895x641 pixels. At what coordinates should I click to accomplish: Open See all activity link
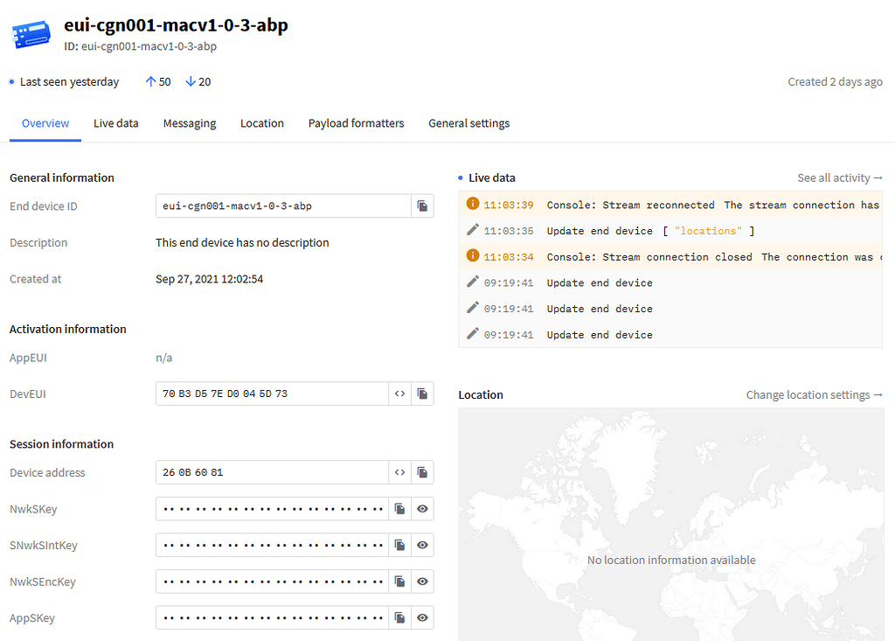click(839, 178)
